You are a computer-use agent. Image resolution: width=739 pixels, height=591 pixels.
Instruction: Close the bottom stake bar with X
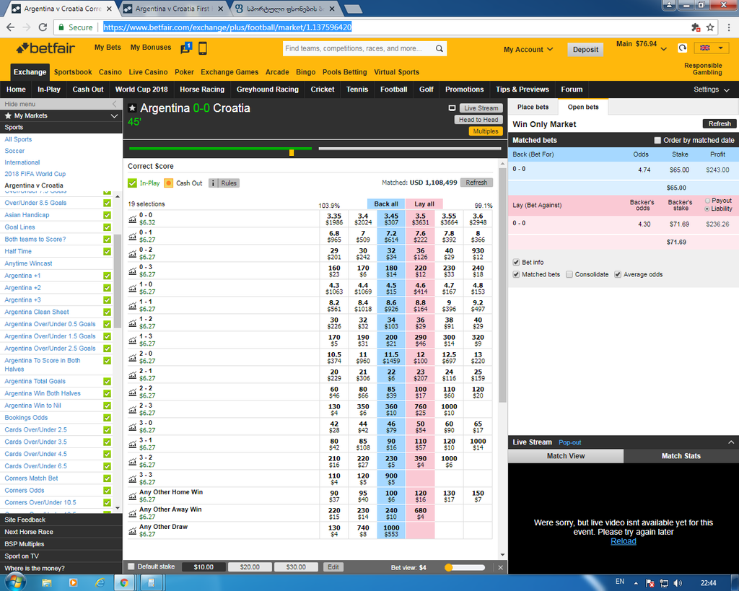coord(501,567)
